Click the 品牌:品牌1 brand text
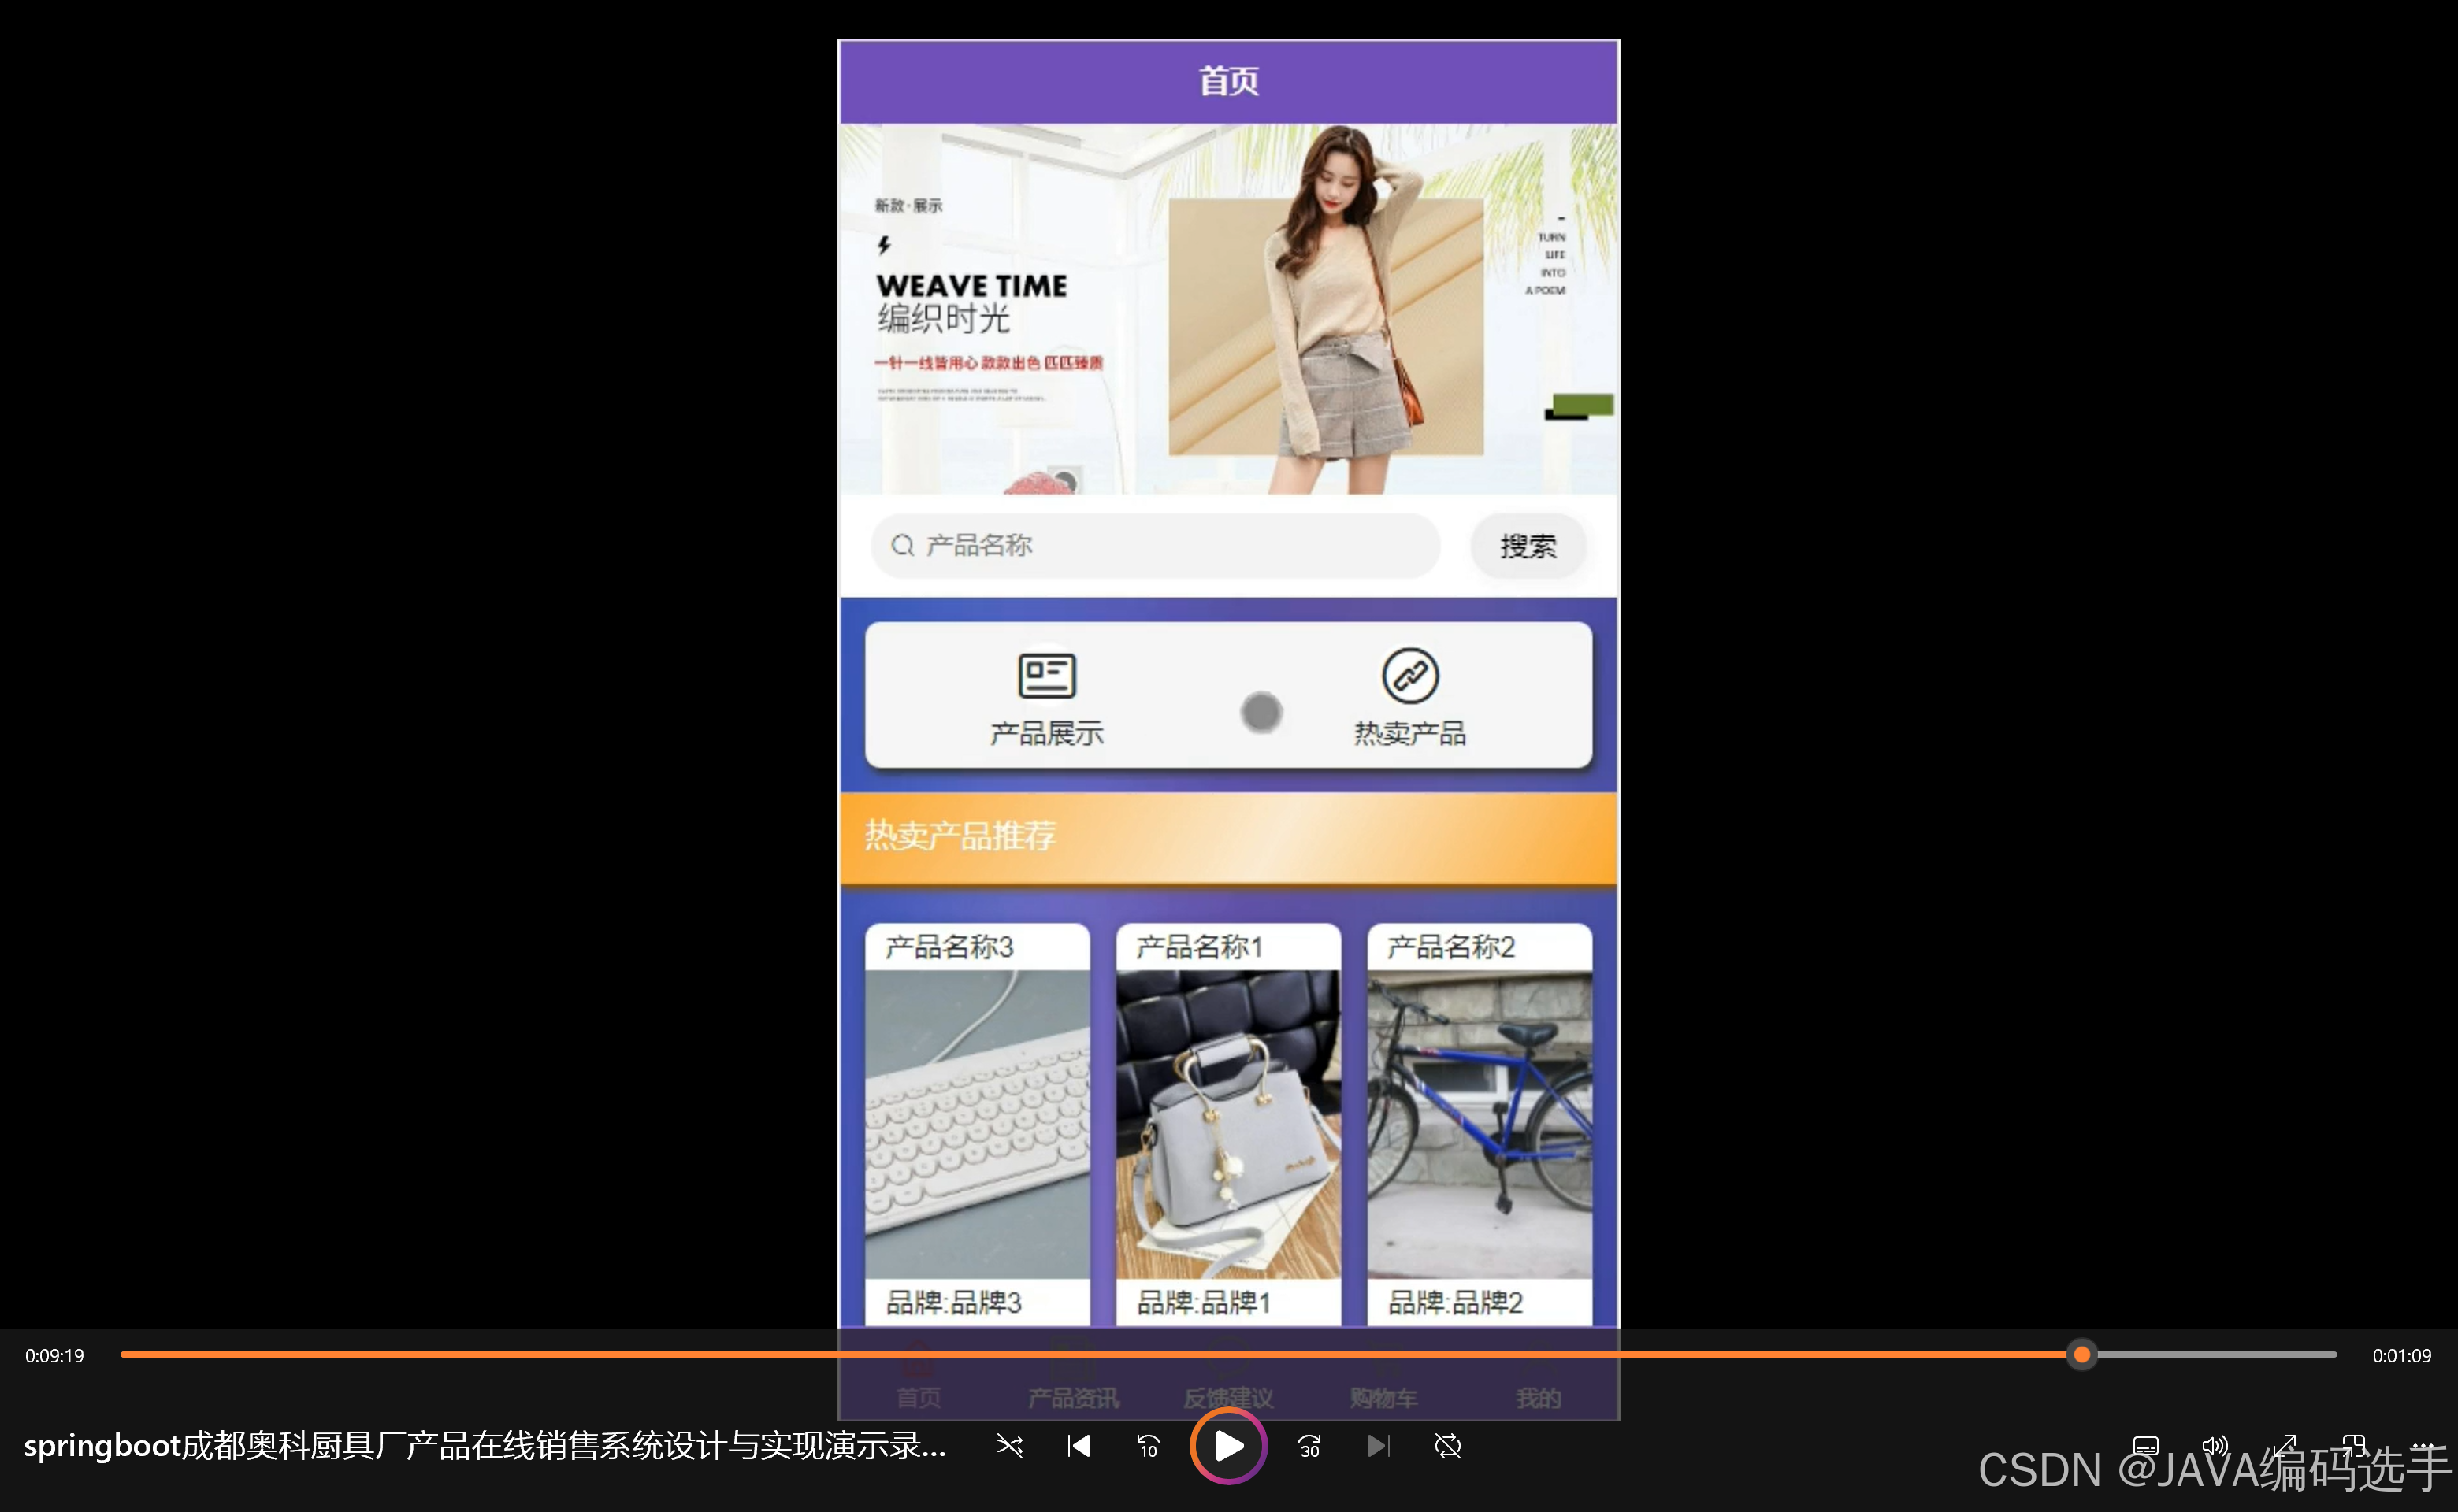 pyautogui.click(x=1204, y=1302)
